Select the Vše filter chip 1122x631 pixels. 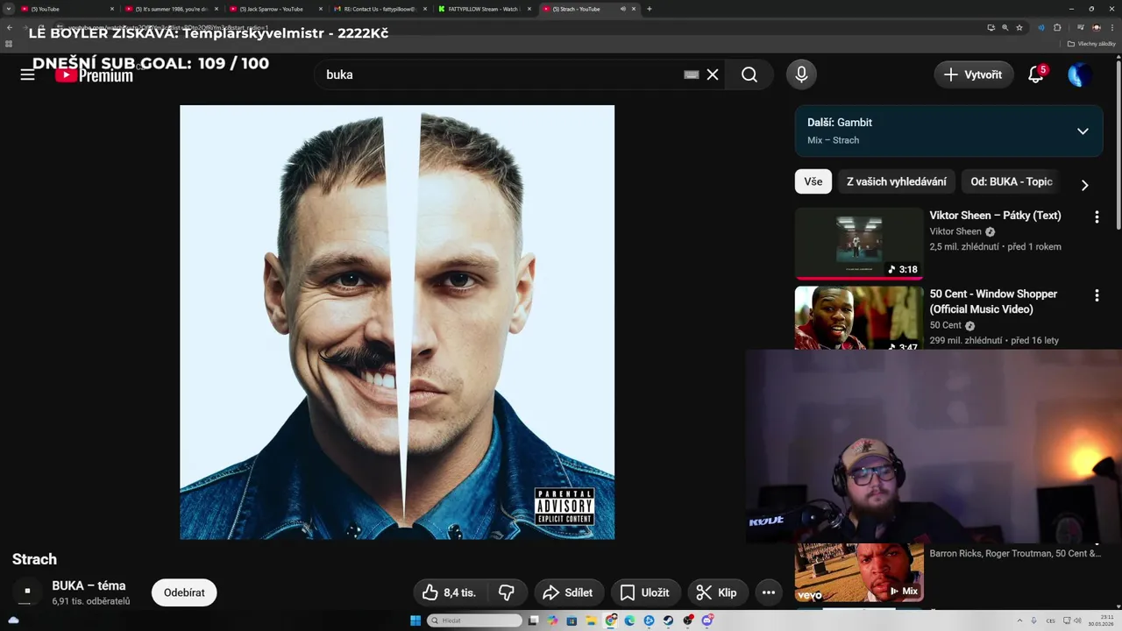click(813, 181)
